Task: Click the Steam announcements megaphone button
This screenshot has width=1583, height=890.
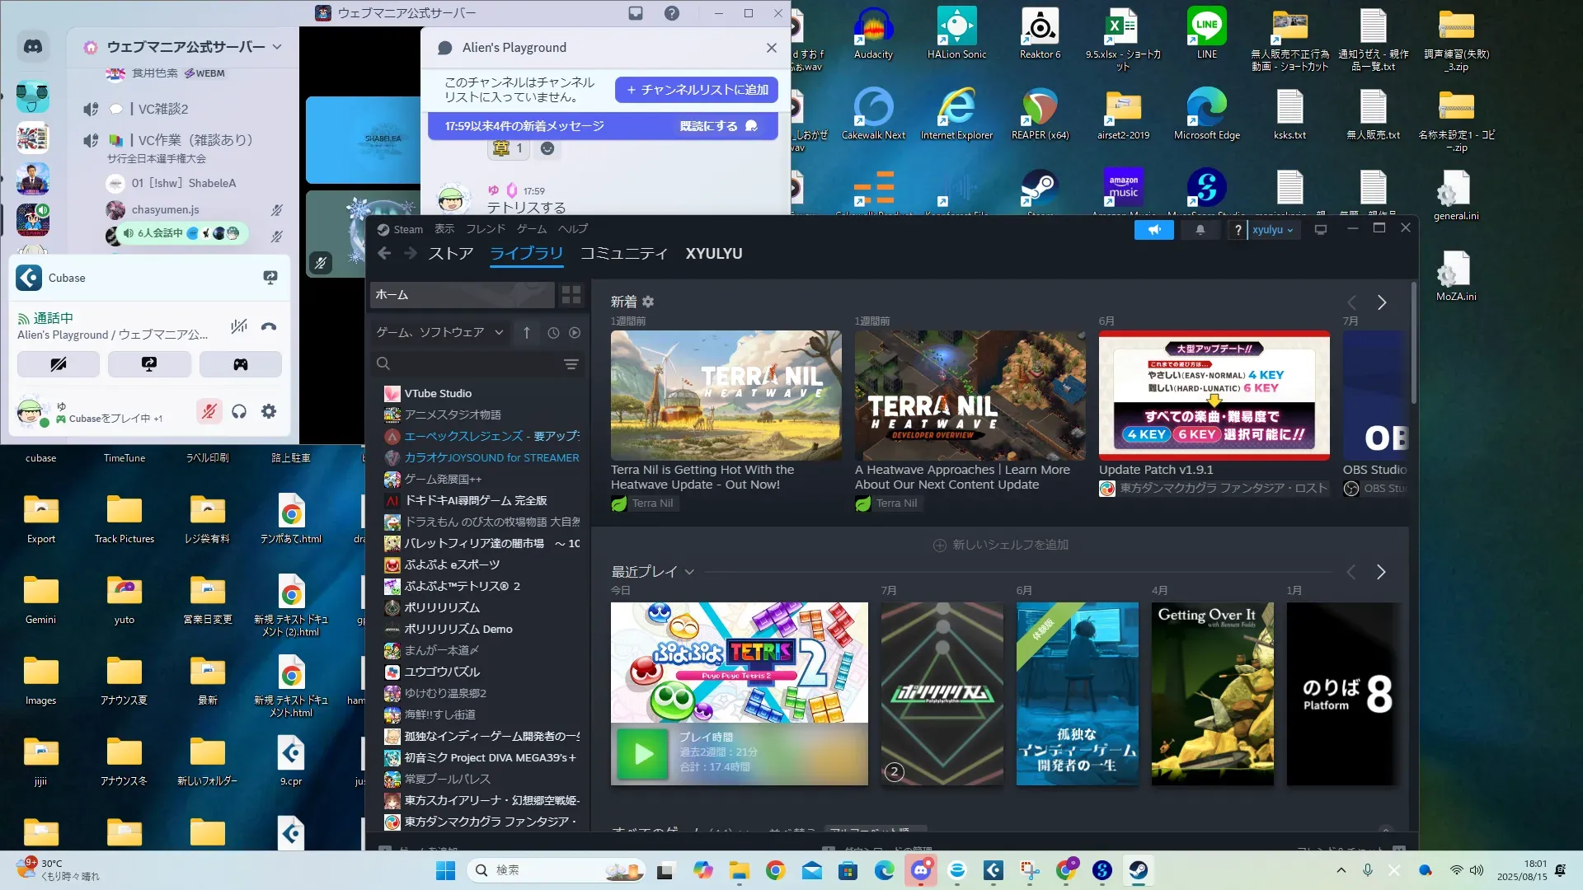Action: 1153,230
